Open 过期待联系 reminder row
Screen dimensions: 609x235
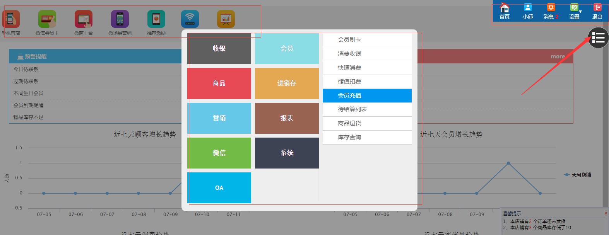click(96, 81)
